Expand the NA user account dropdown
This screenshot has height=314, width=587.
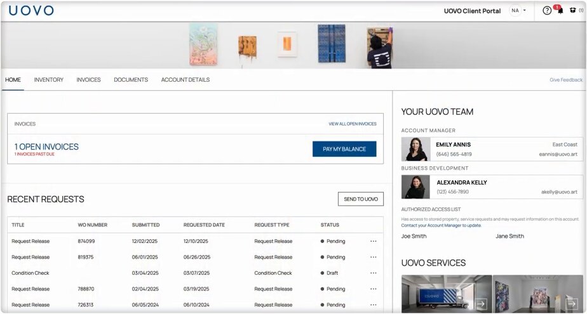[518, 10]
